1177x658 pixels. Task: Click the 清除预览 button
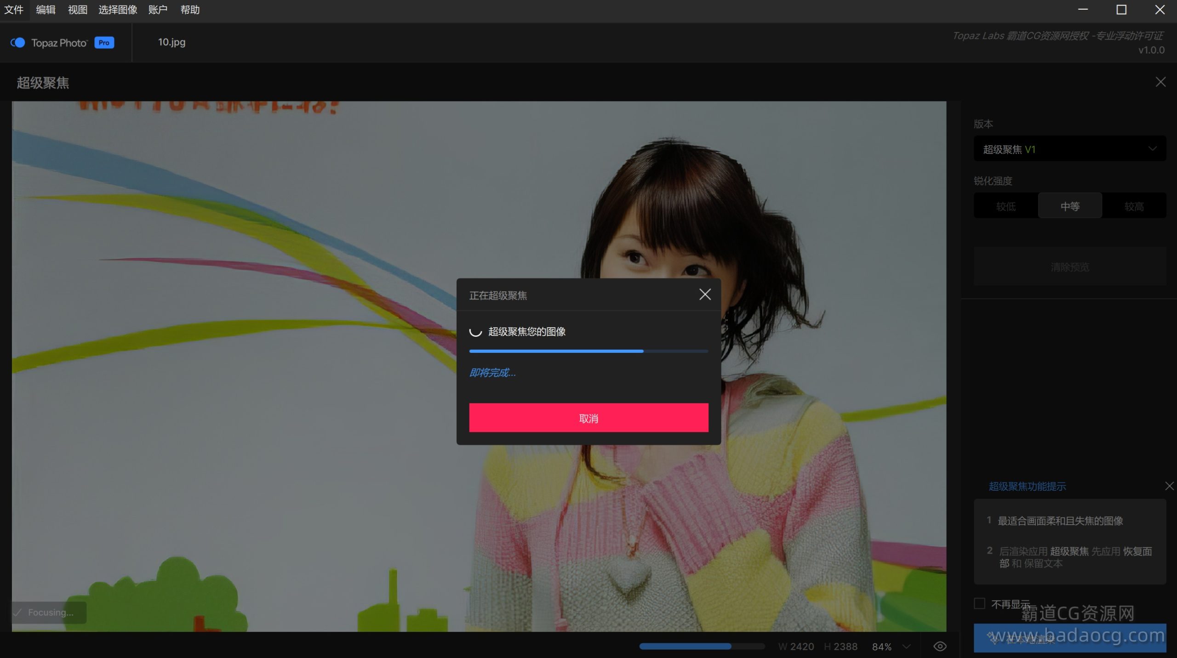tap(1069, 267)
